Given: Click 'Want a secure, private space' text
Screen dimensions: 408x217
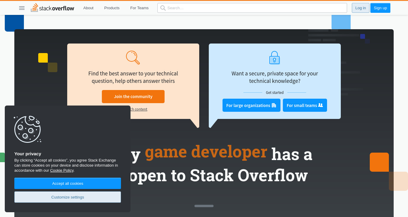Looking at the screenshot, I should pos(275,77).
